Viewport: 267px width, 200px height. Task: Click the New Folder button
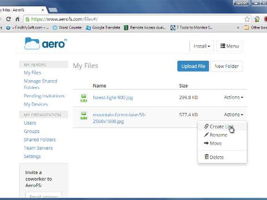(x=226, y=66)
